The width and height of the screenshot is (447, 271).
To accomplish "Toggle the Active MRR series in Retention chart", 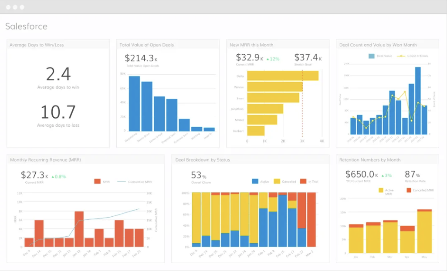I will 381,190.
